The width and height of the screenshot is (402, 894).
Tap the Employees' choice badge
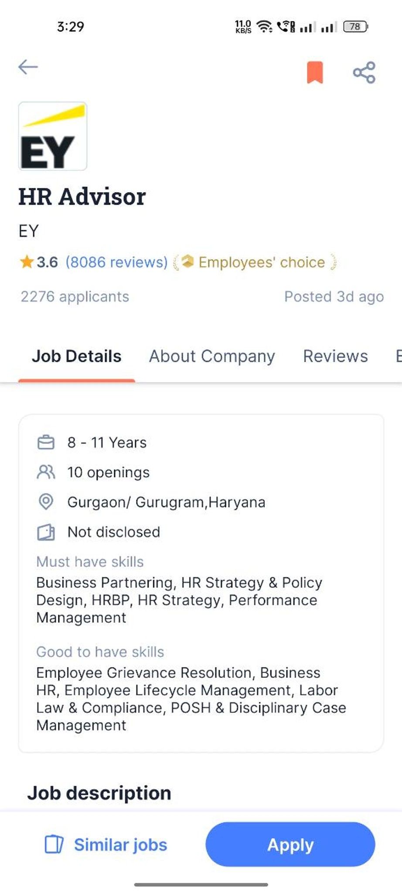255,262
